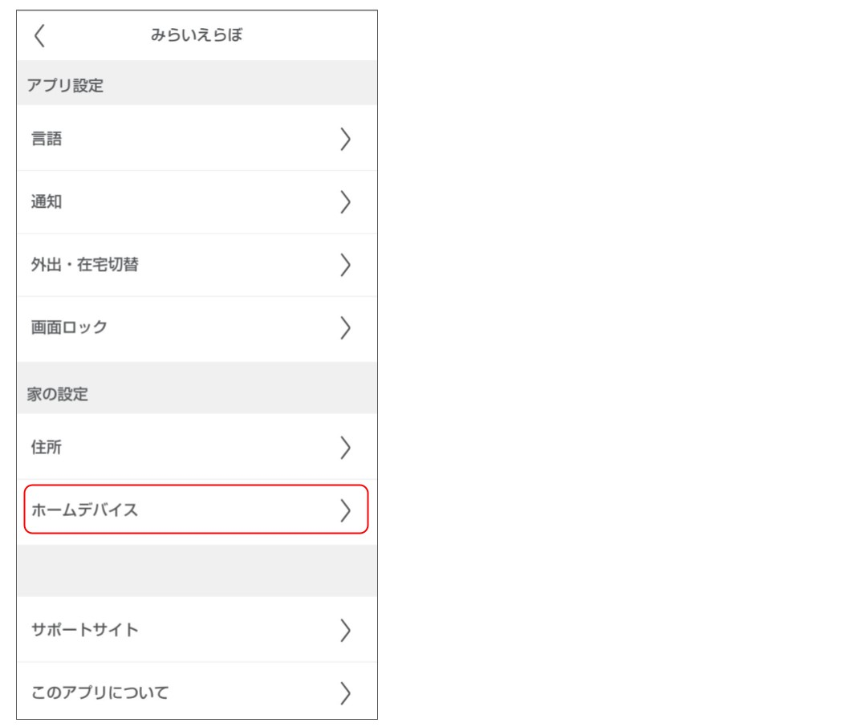Tap the arrow icon next to サポートサイト

[345, 630]
